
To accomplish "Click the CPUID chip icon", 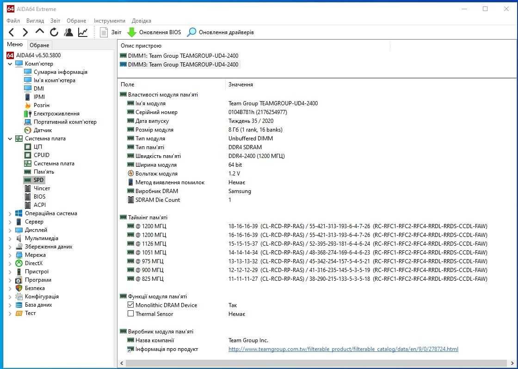I will tap(28, 155).
